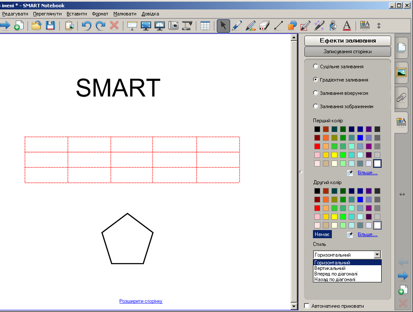Select the Magic Pen tool
Viewport: 413px width, 312px height.
[x=319, y=26]
